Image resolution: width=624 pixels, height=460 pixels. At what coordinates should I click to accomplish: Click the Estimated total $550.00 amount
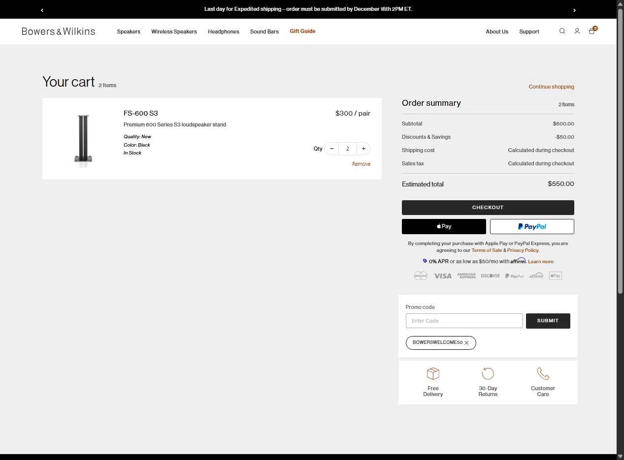click(561, 184)
